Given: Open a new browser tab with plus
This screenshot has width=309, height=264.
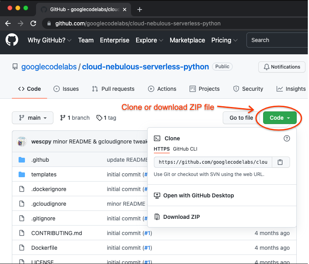Looking at the screenshot, I should point(140,10).
